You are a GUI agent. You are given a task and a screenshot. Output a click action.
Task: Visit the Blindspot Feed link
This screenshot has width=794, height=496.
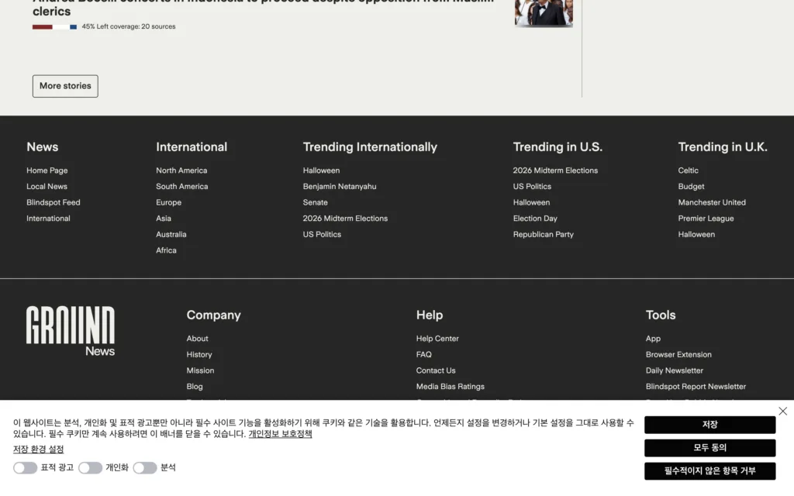[54, 202]
